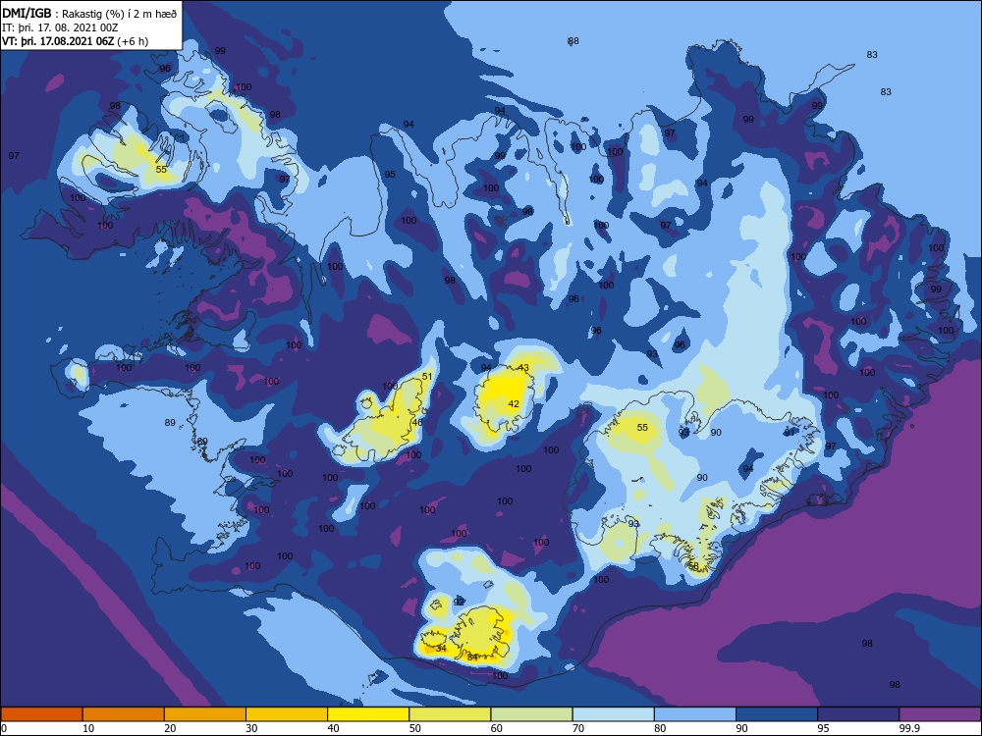Select the humidity value '89' in the west
Screen dimensions: 982x736
tap(170, 422)
